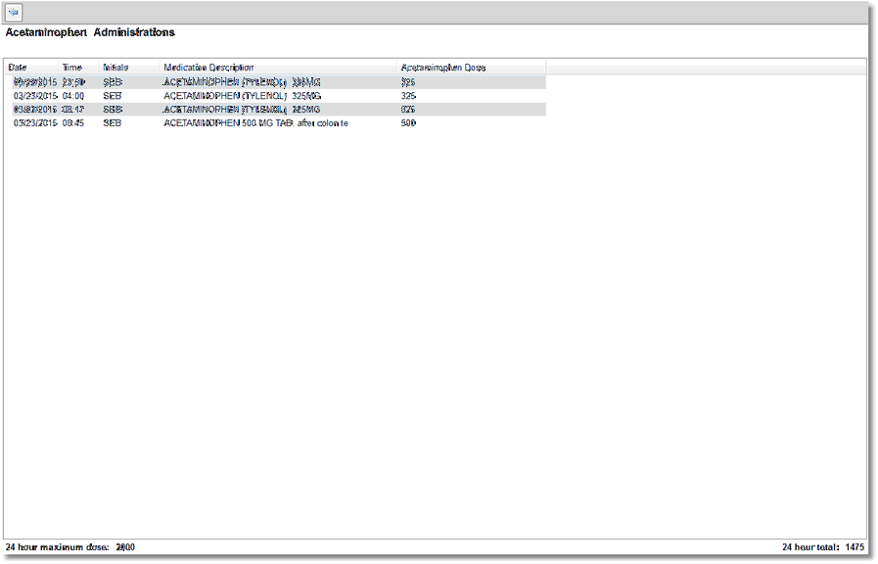
Task: Click the blue back arrow icon
Action: 14,12
